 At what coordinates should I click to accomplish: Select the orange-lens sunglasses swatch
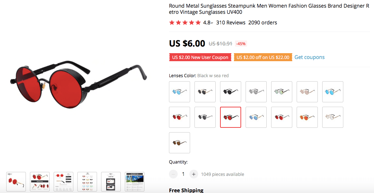point(307,117)
